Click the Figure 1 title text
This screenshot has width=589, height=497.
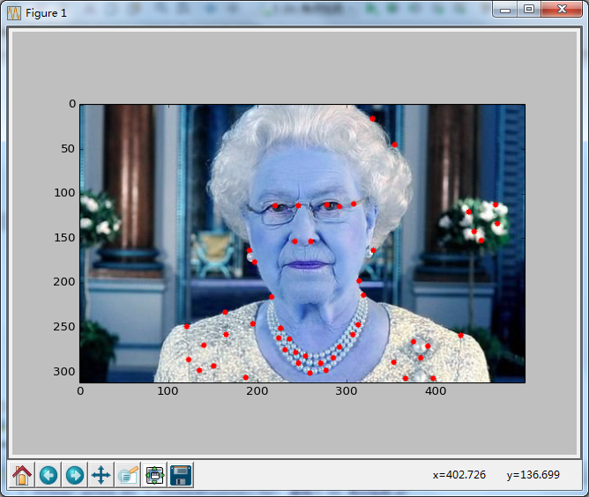tap(46, 13)
